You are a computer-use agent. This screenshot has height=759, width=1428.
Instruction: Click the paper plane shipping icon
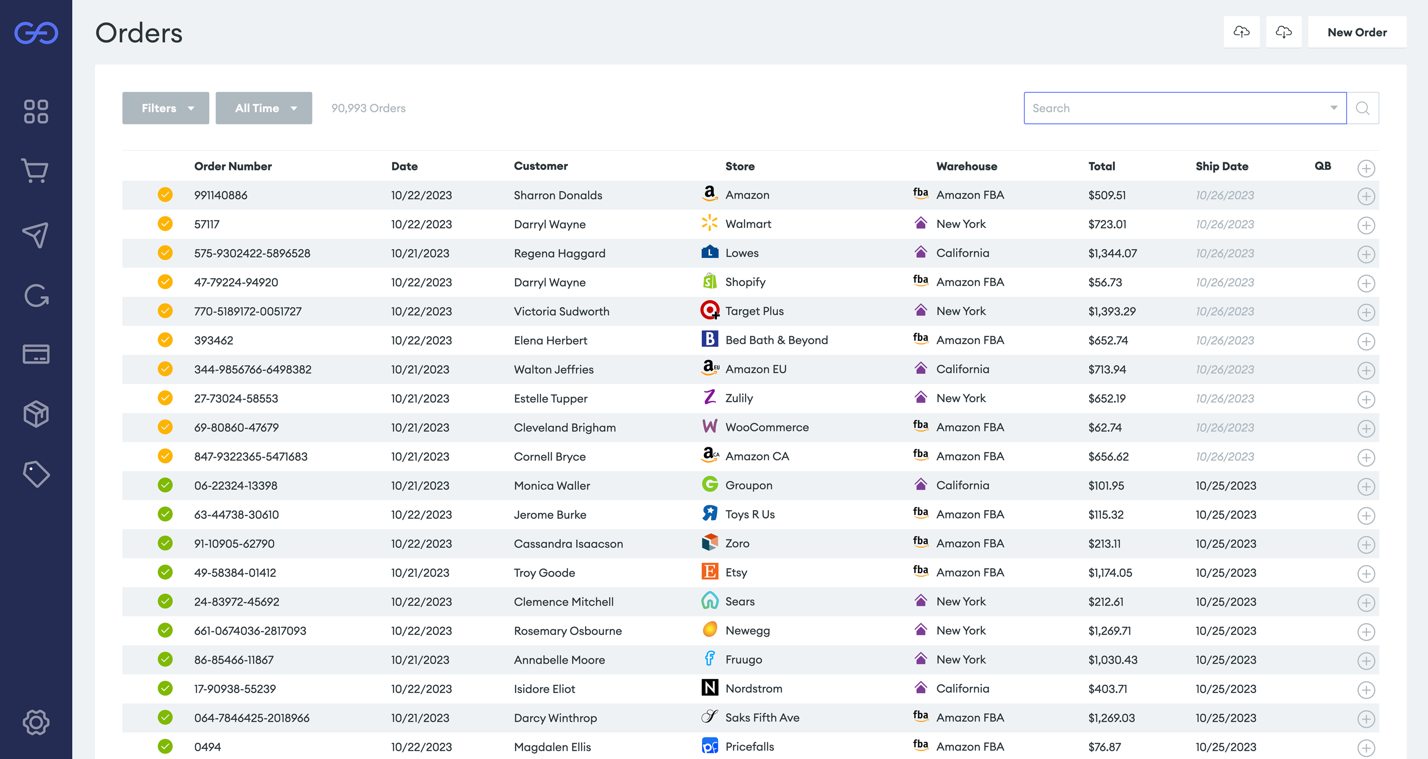tap(36, 236)
